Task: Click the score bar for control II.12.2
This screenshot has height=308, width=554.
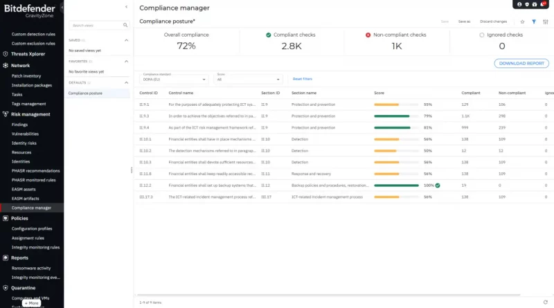Action: tap(396, 185)
